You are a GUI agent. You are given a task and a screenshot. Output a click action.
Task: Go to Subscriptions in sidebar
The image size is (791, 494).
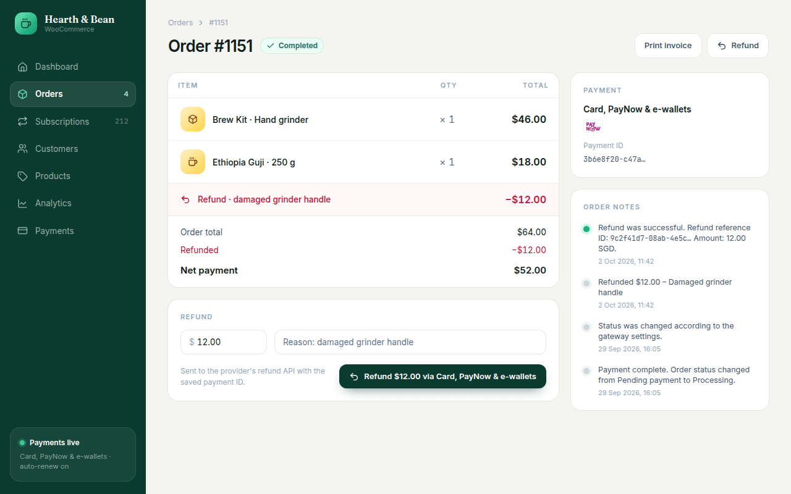tap(73, 122)
